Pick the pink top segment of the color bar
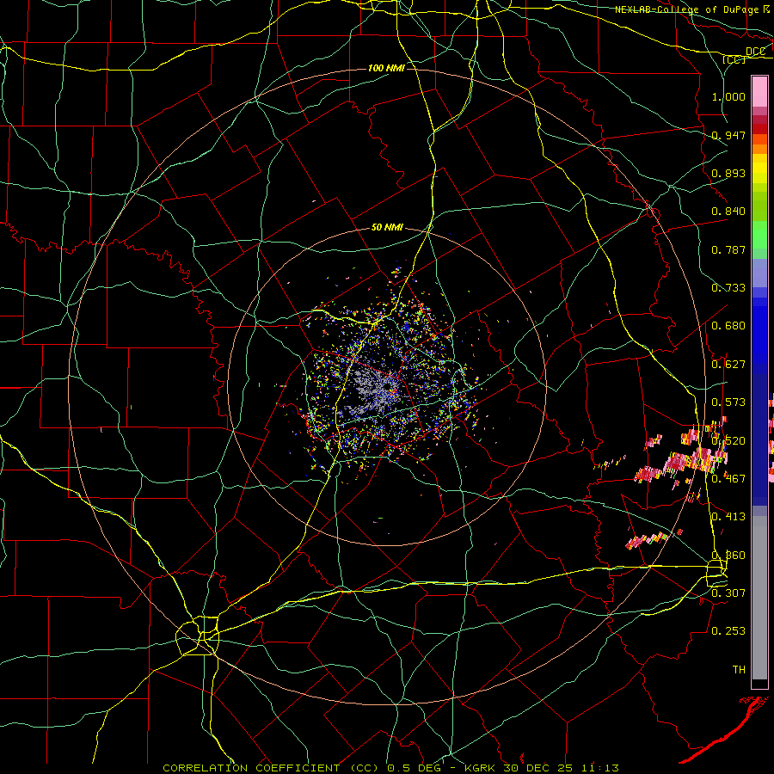The height and width of the screenshot is (774, 774). [x=759, y=91]
